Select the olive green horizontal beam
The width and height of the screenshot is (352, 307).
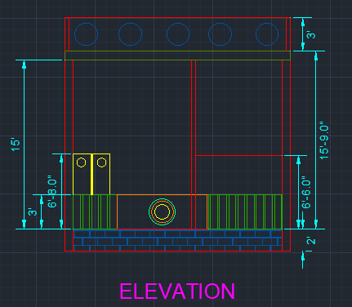click(177, 56)
